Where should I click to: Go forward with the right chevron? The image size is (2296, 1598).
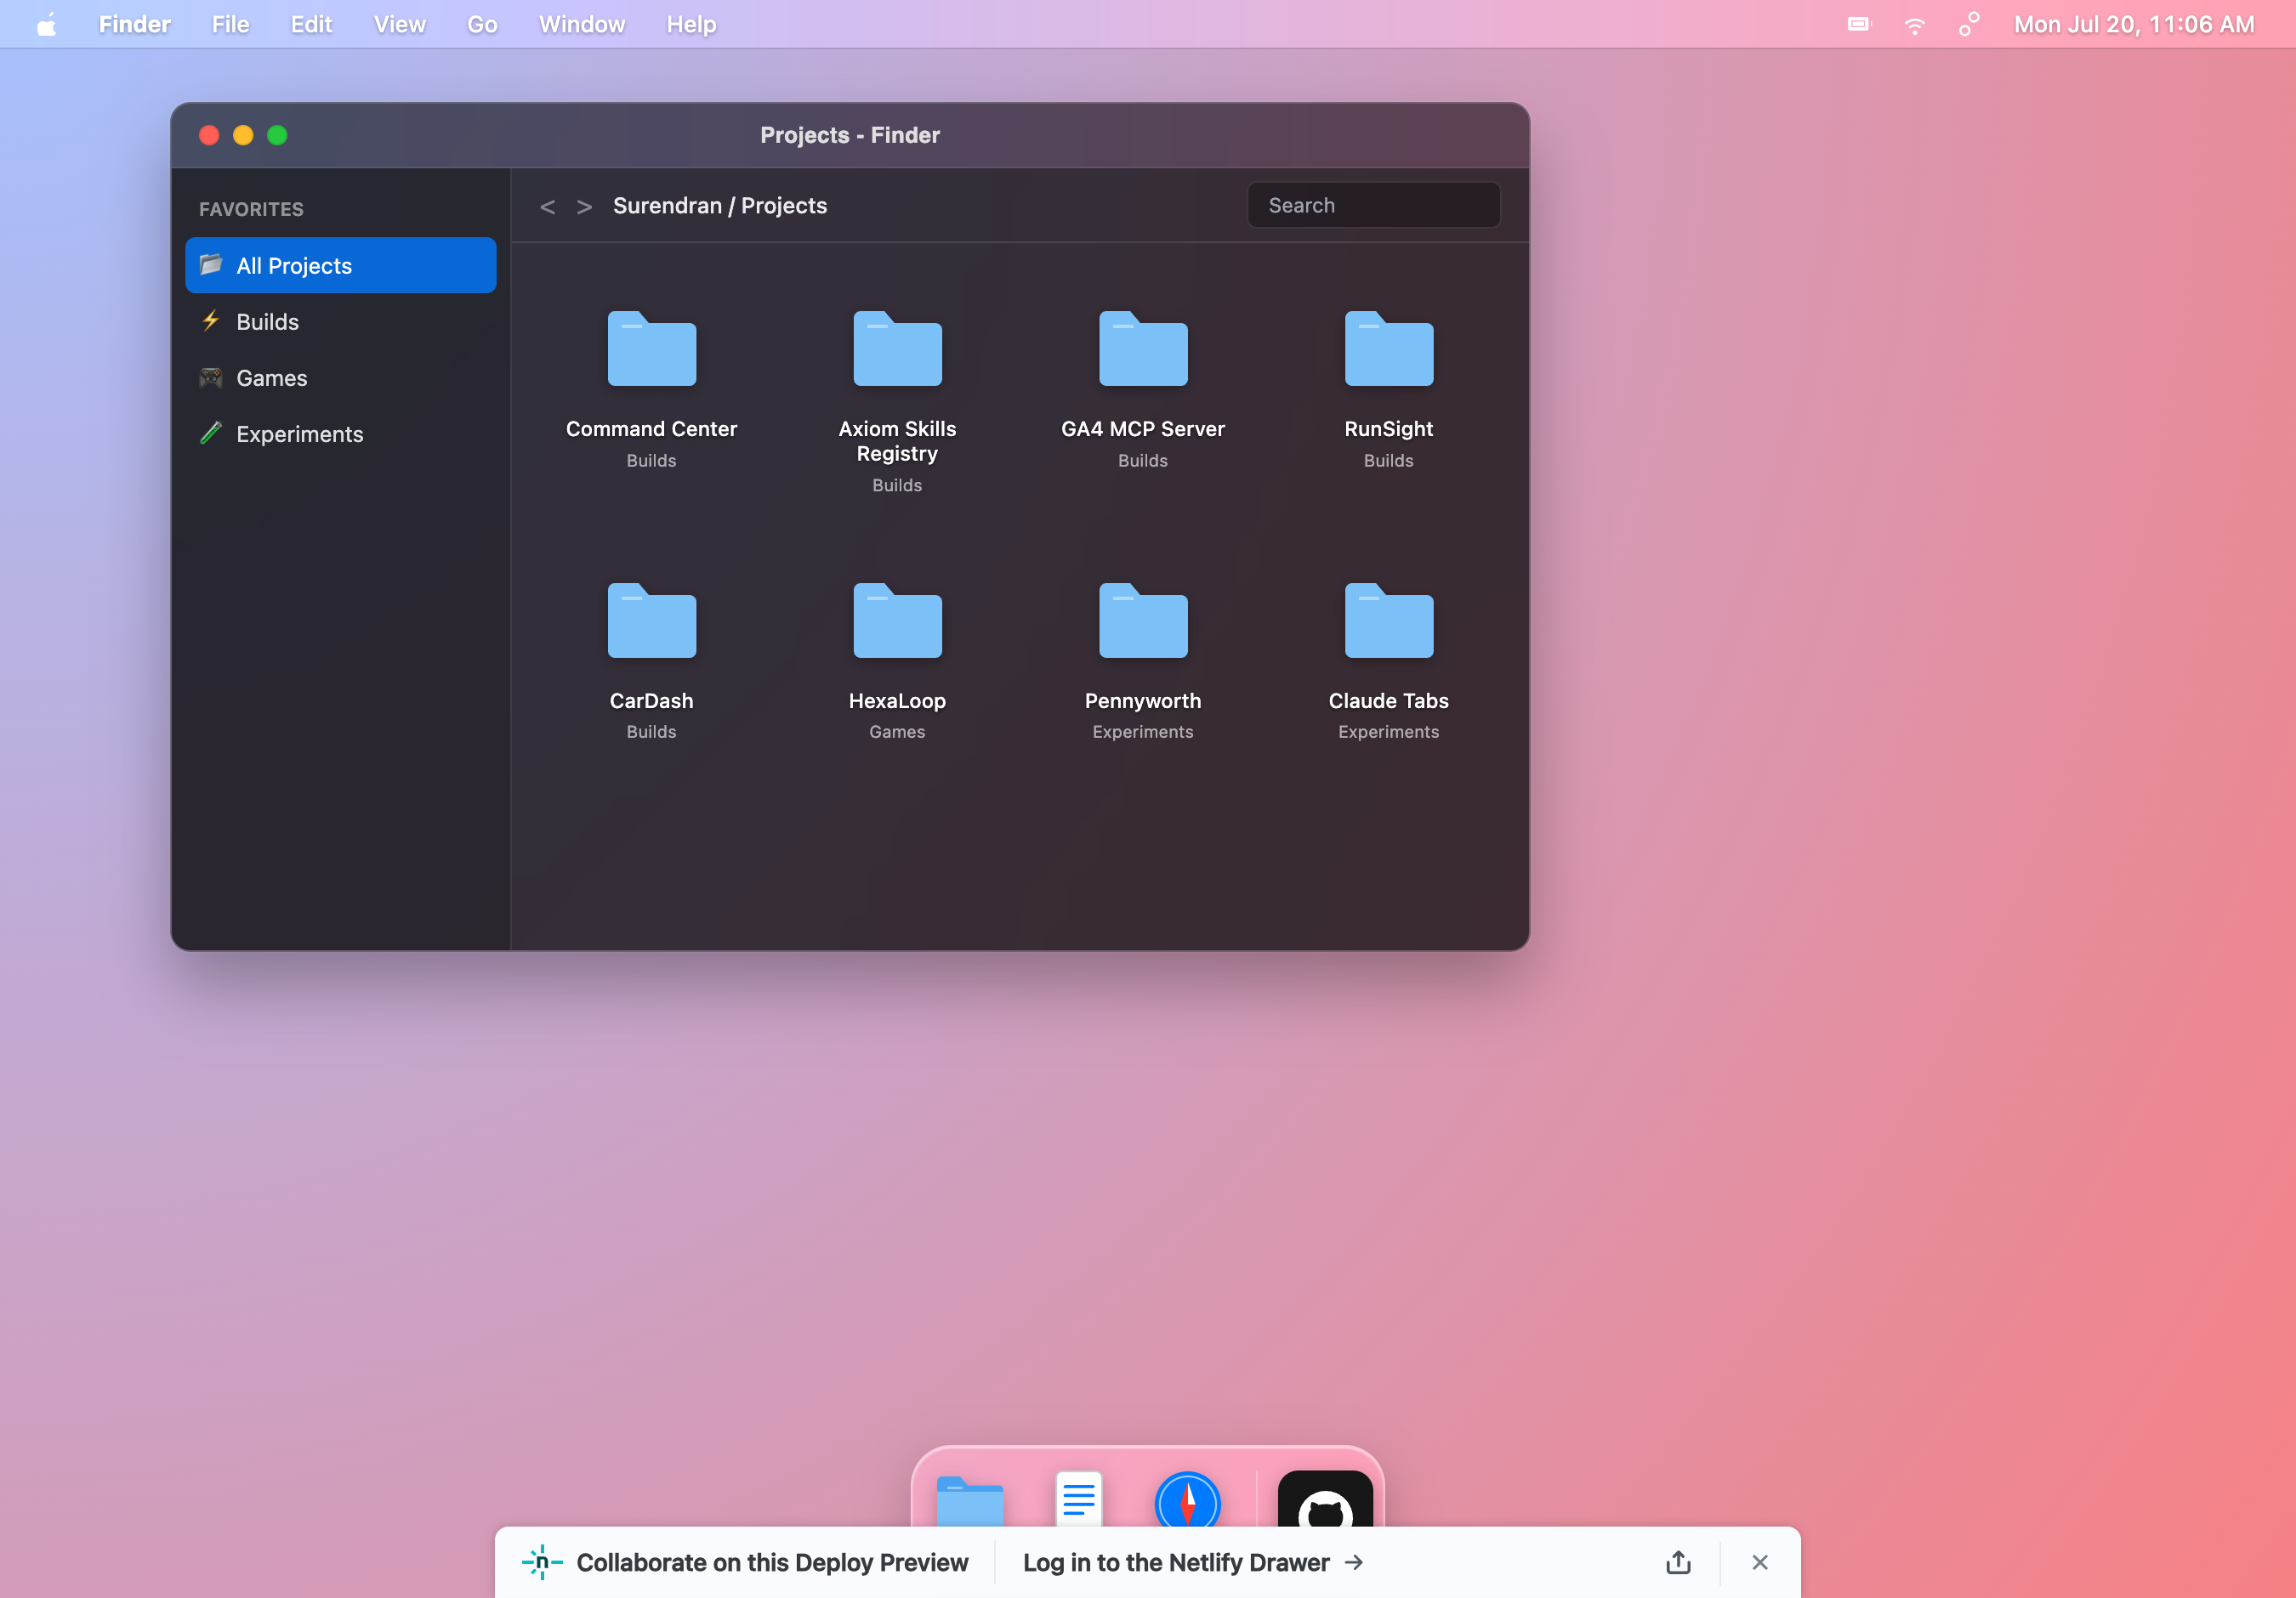point(584,206)
